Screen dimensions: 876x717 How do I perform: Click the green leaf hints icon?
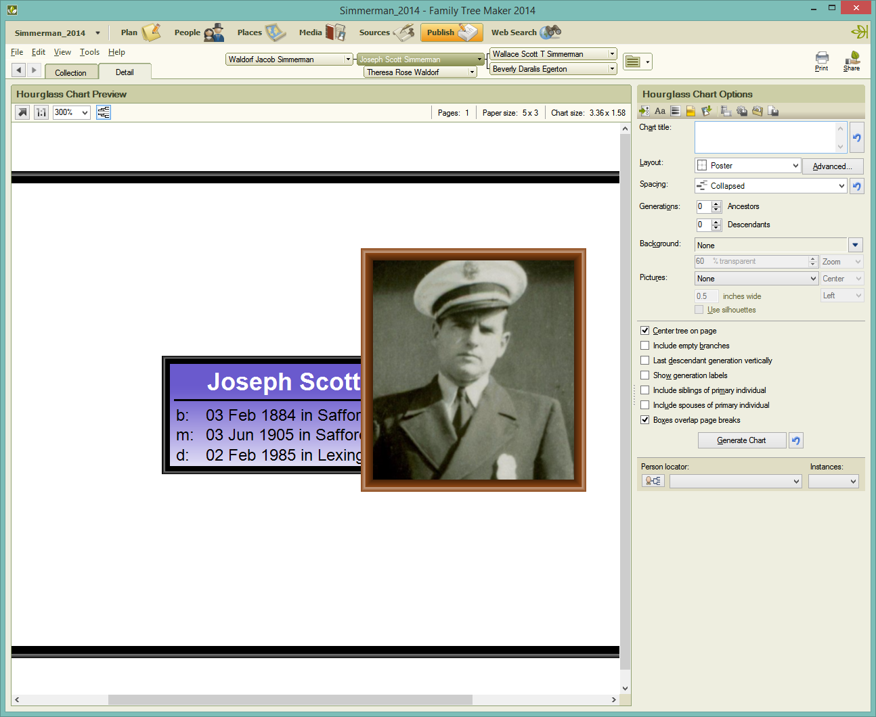click(x=859, y=32)
